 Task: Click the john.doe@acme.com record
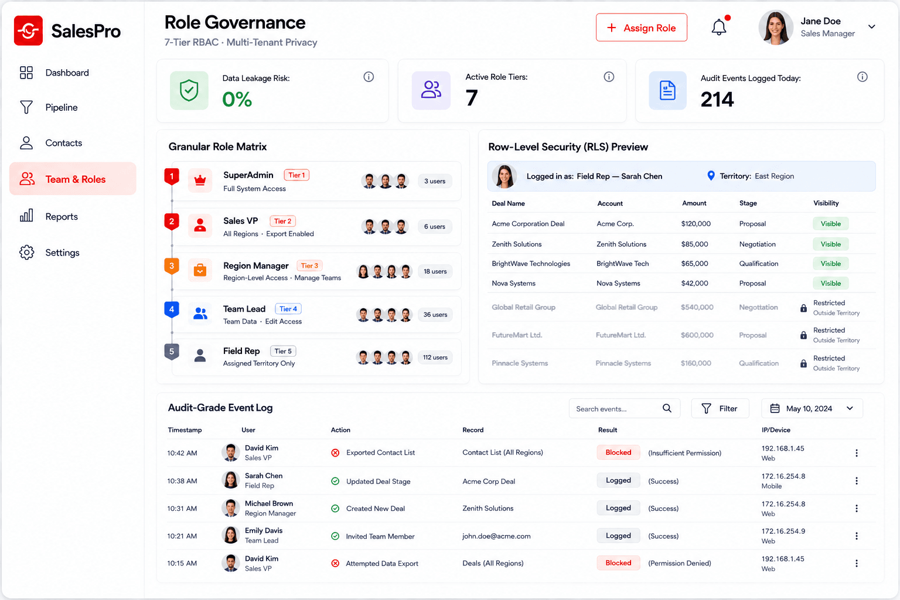(496, 536)
